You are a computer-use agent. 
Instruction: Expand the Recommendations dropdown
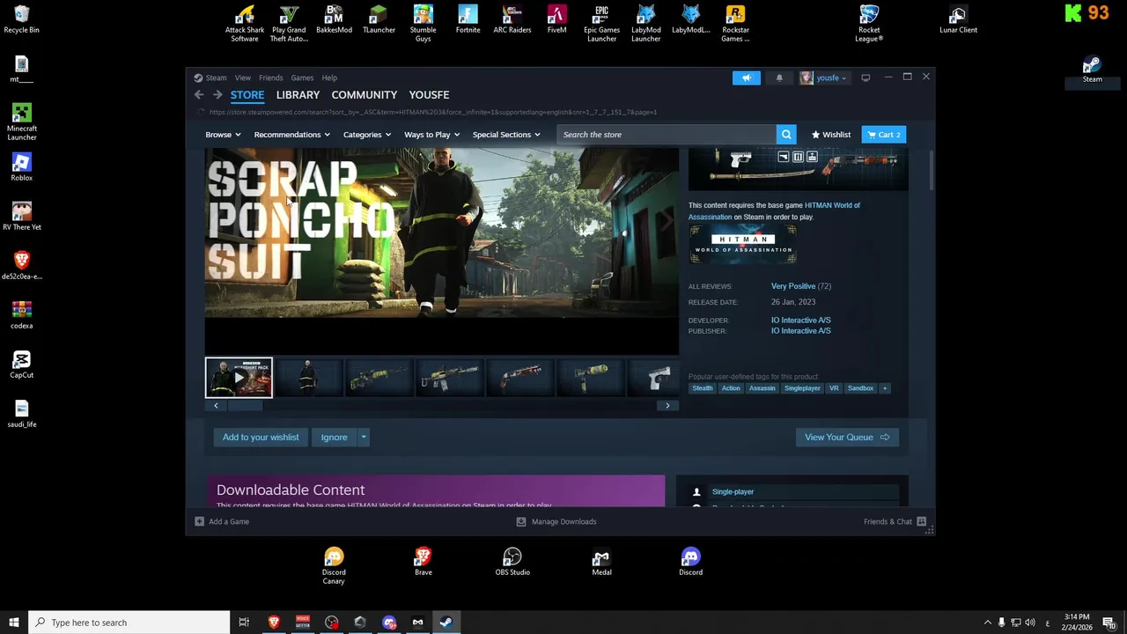(x=291, y=135)
